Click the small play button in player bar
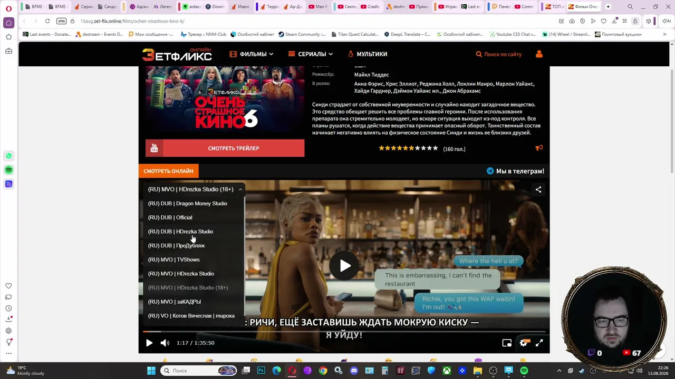The height and width of the screenshot is (379, 675). tap(149, 343)
